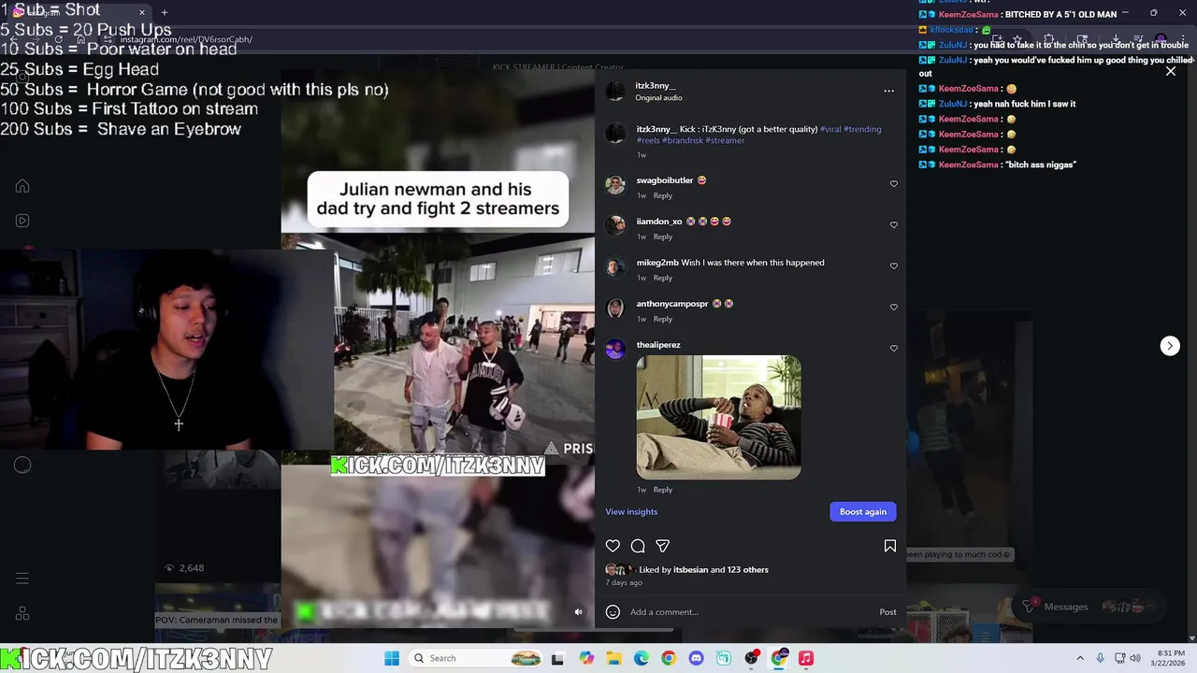This screenshot has width=1197, height=673.
Task: Reply to iiamdon_xo's comment
Action: click(663, 236)
